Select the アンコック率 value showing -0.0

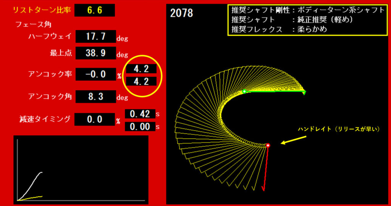95,74
